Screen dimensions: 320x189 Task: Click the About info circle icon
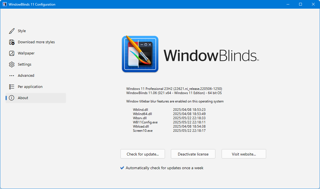[12, 98]
